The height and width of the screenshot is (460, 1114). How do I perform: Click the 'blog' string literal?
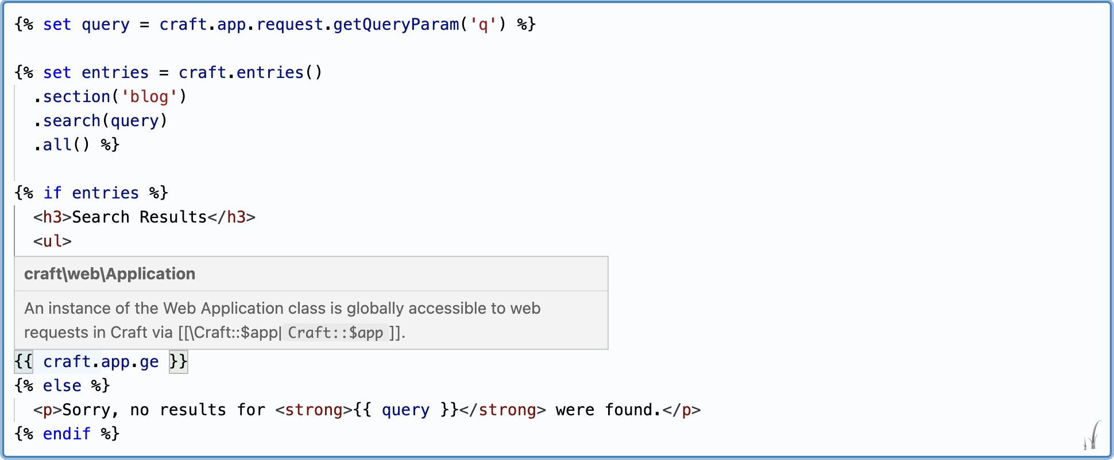coord(149,97)
